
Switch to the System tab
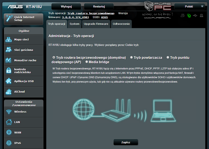pos(75,24)
